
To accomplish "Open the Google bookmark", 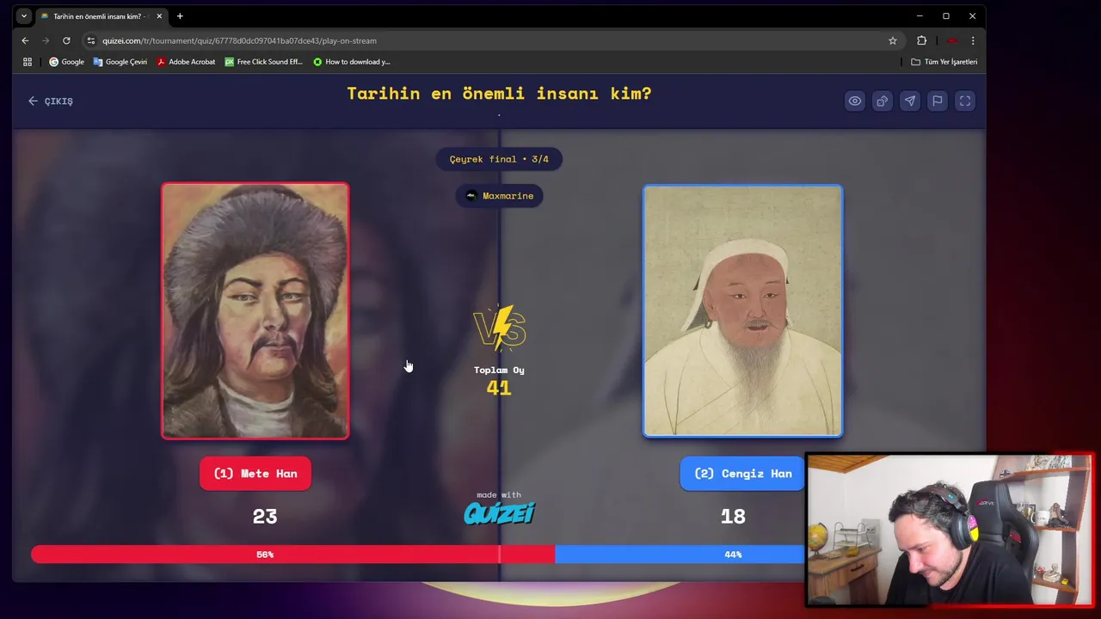I will click(67, 62).
